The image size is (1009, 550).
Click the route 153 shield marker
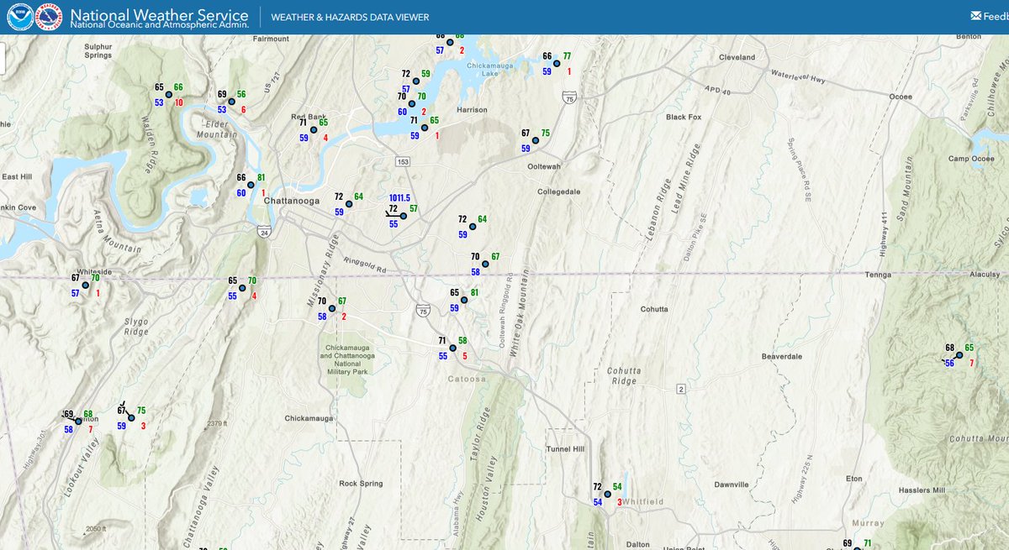[x=404, y=160]
